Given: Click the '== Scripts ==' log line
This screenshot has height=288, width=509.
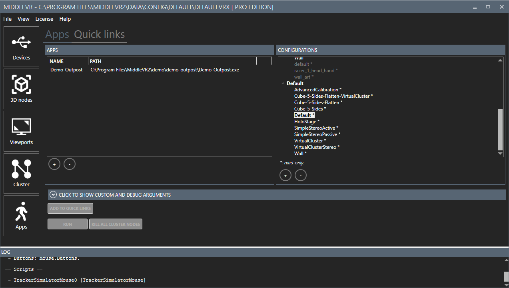Looking at the screenshot, I should click(x=24, y=269).
